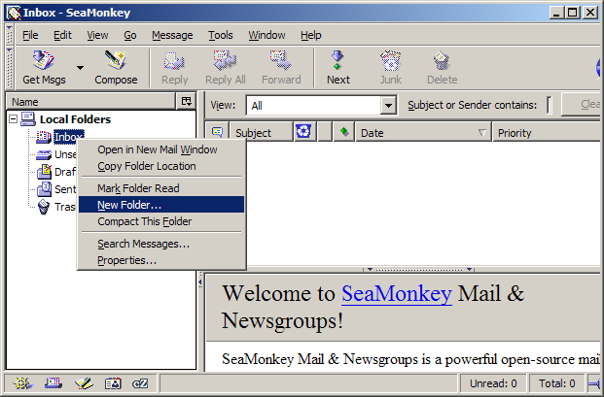This screenshot has height=397, width=604.
Task: Collapse the Local Folders tree node
Action: (13, 119)
